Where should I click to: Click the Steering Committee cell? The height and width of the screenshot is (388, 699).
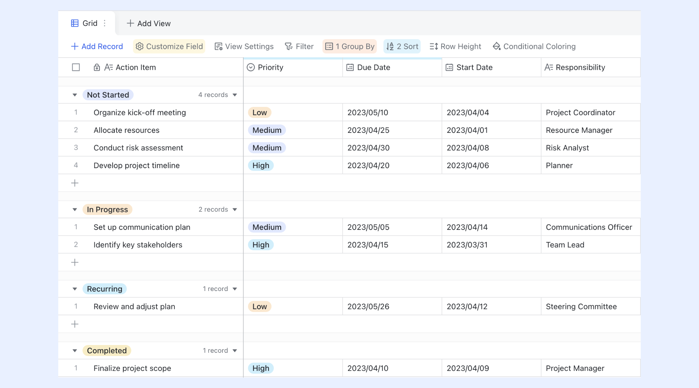point(591,307)
